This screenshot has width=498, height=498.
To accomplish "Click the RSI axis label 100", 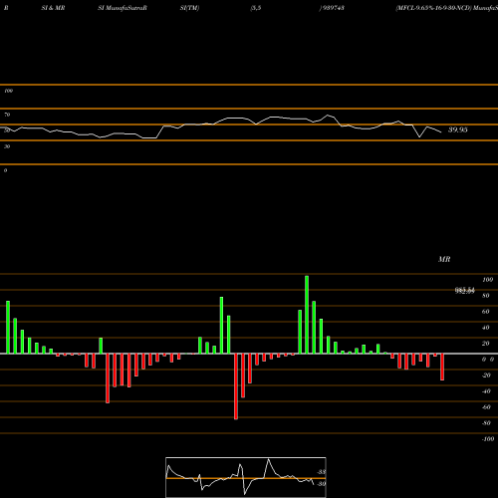I will click(8, 91).
